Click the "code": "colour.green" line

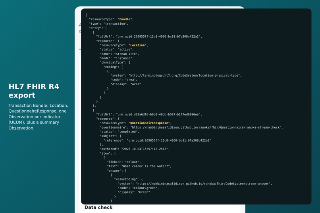(x=138, y=188)
